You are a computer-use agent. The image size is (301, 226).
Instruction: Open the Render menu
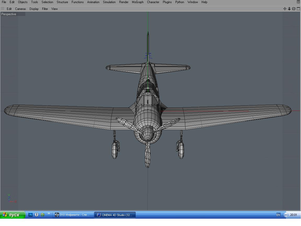[x=124, y=2]
